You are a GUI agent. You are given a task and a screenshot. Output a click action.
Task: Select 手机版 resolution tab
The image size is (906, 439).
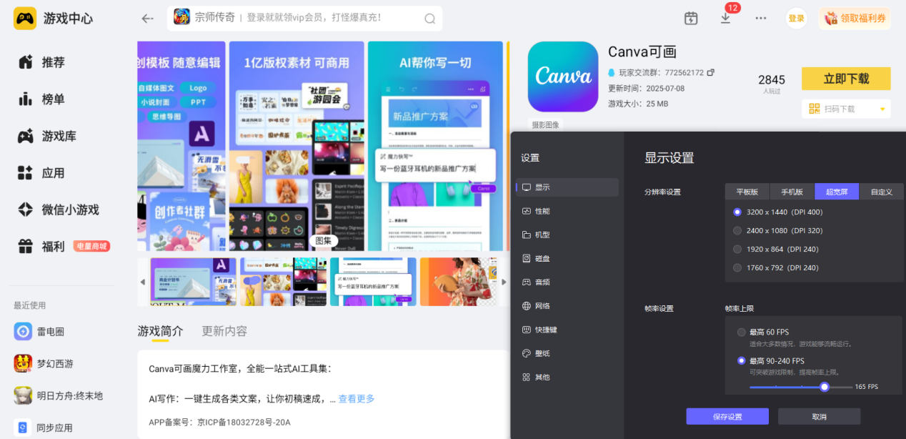(792, 192)
